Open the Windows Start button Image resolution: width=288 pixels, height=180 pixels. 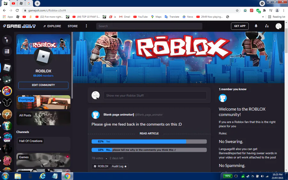click(5, 176)
